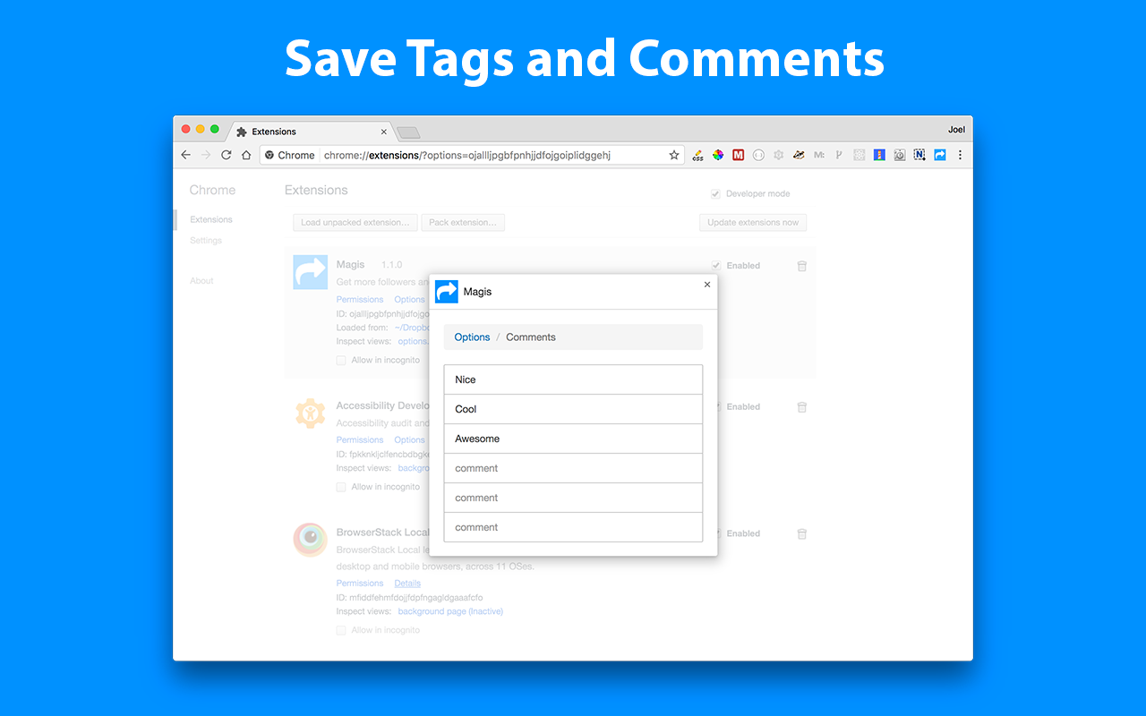Screen dimensions: 1146x716
Task: Reload the page
Action: coord(227,155)
